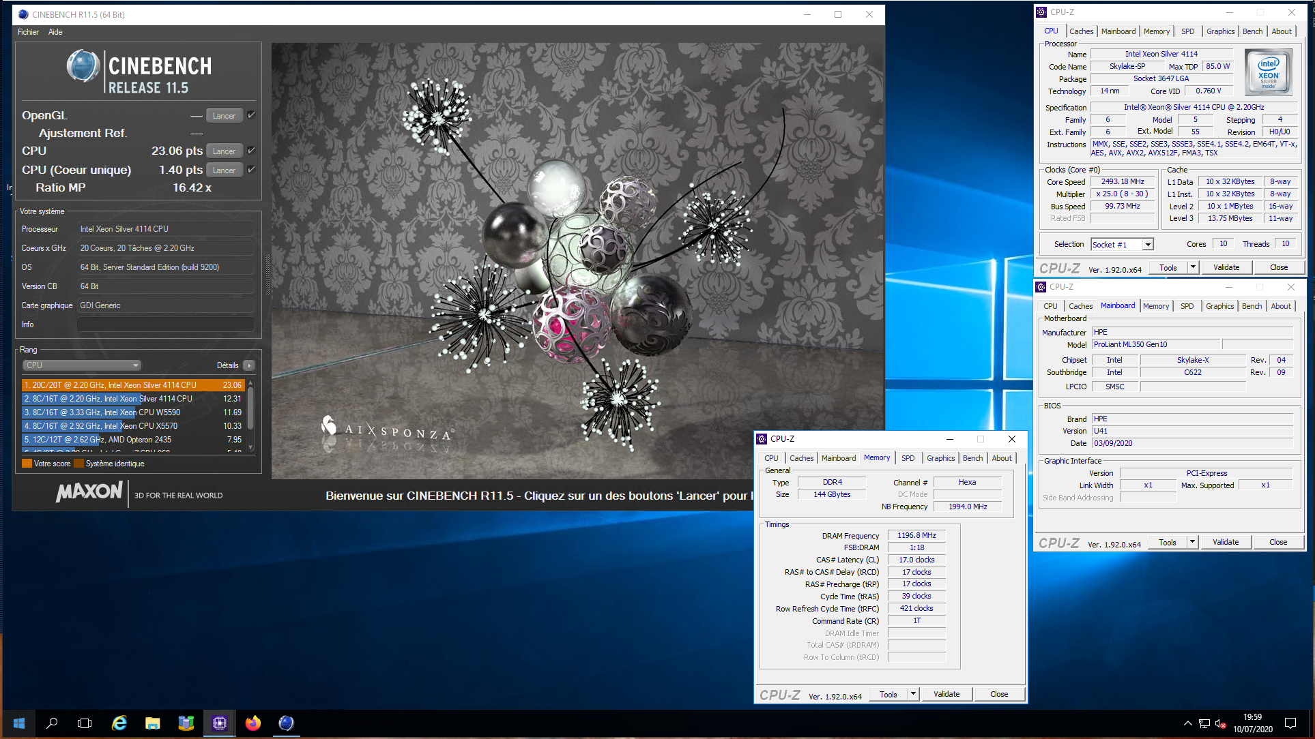1315x739 pixels.
Task: Open the notification center icon
Action: pyautogui.click(x=1290, y=723)
